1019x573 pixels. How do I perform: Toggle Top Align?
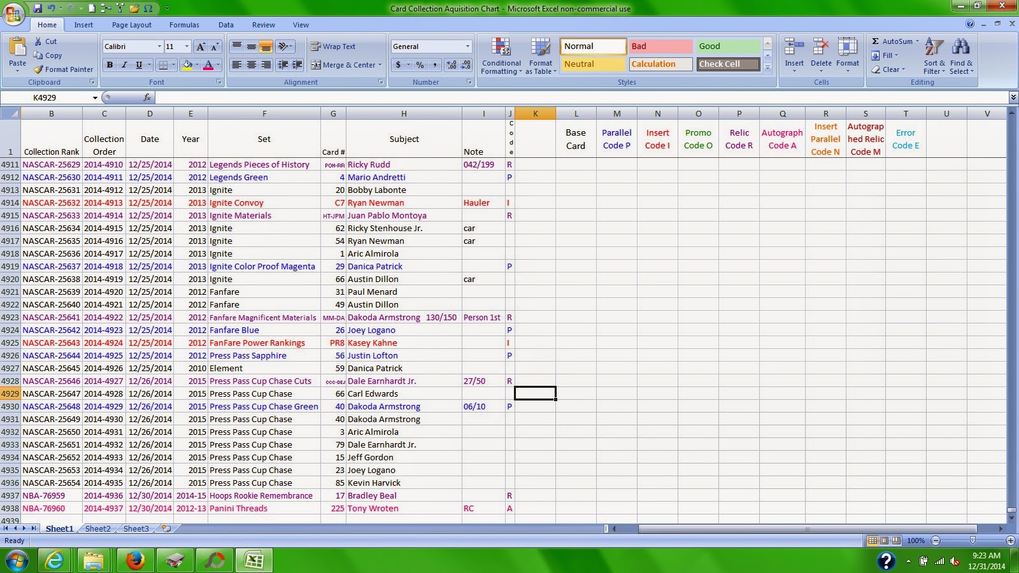point(237,46)
